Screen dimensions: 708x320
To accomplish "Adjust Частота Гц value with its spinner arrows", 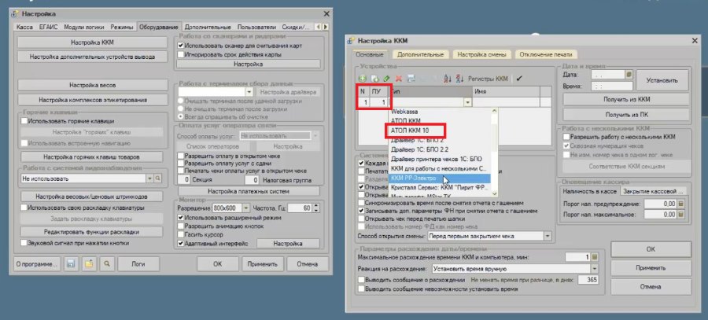I will tap(316, 208).
